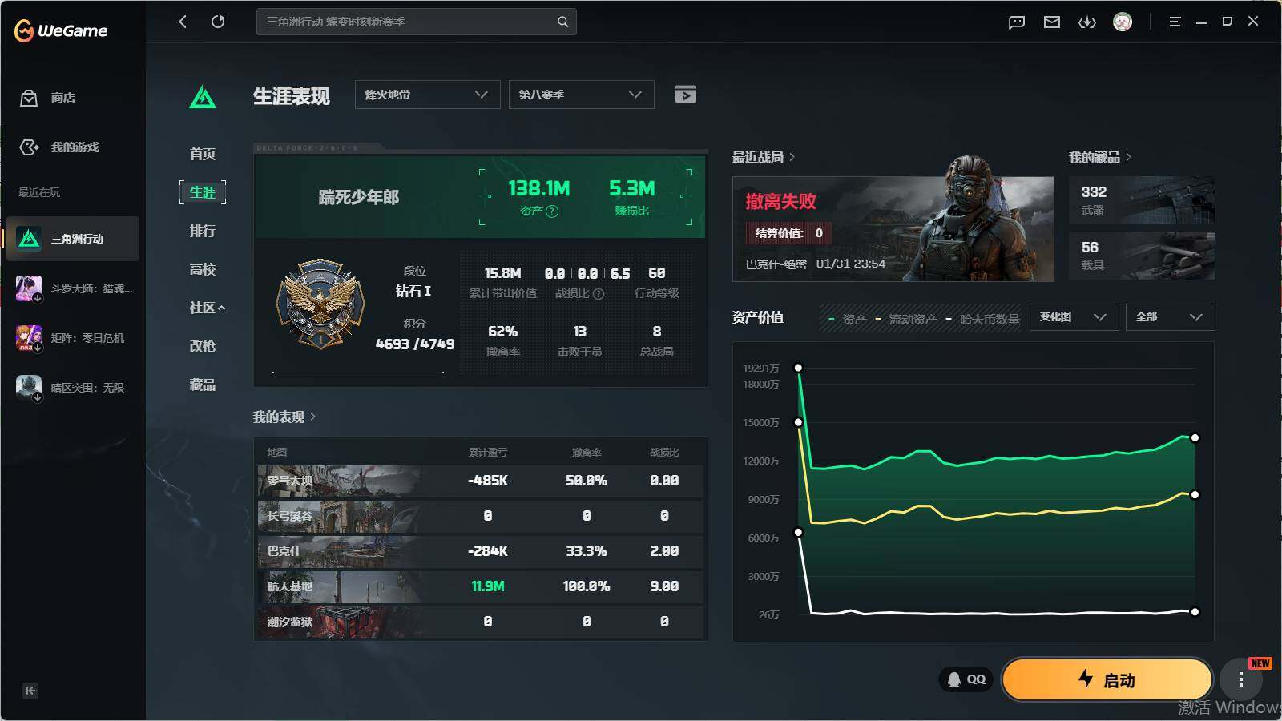This screenshot has width=1282, height=721.
Task: Collapse the left sidebar
Action: click(30, 691)
